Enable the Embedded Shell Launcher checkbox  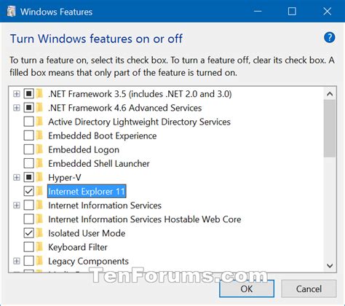28,163
